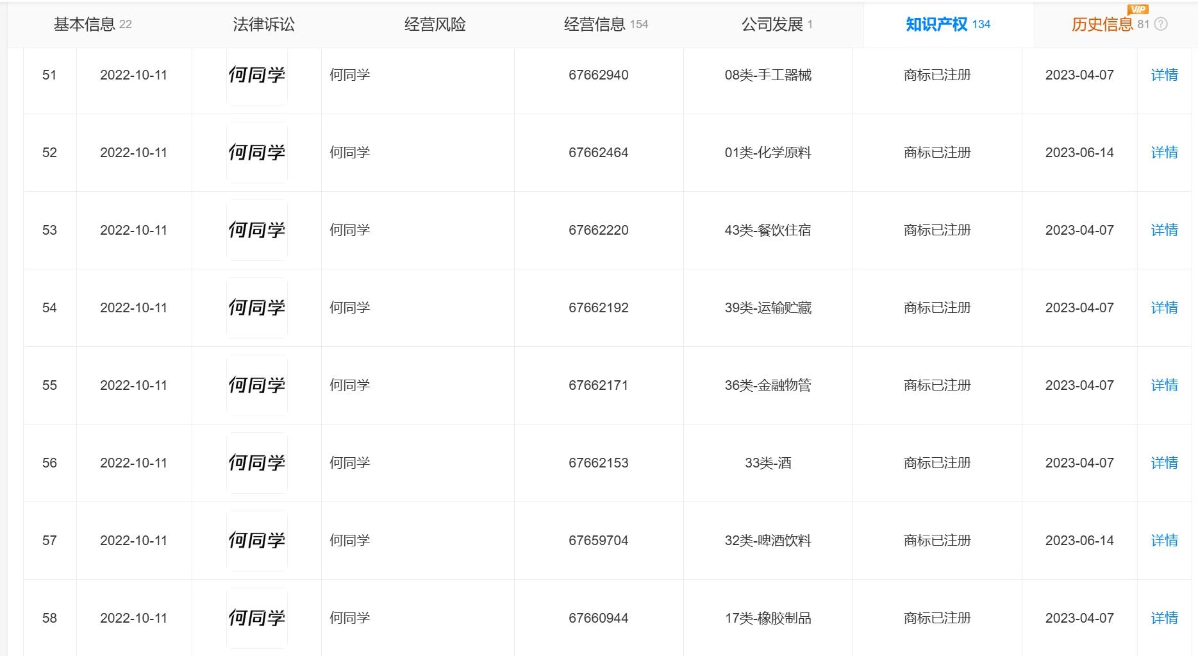Open 详情 for trademark 67660944

click(1164, 618)
